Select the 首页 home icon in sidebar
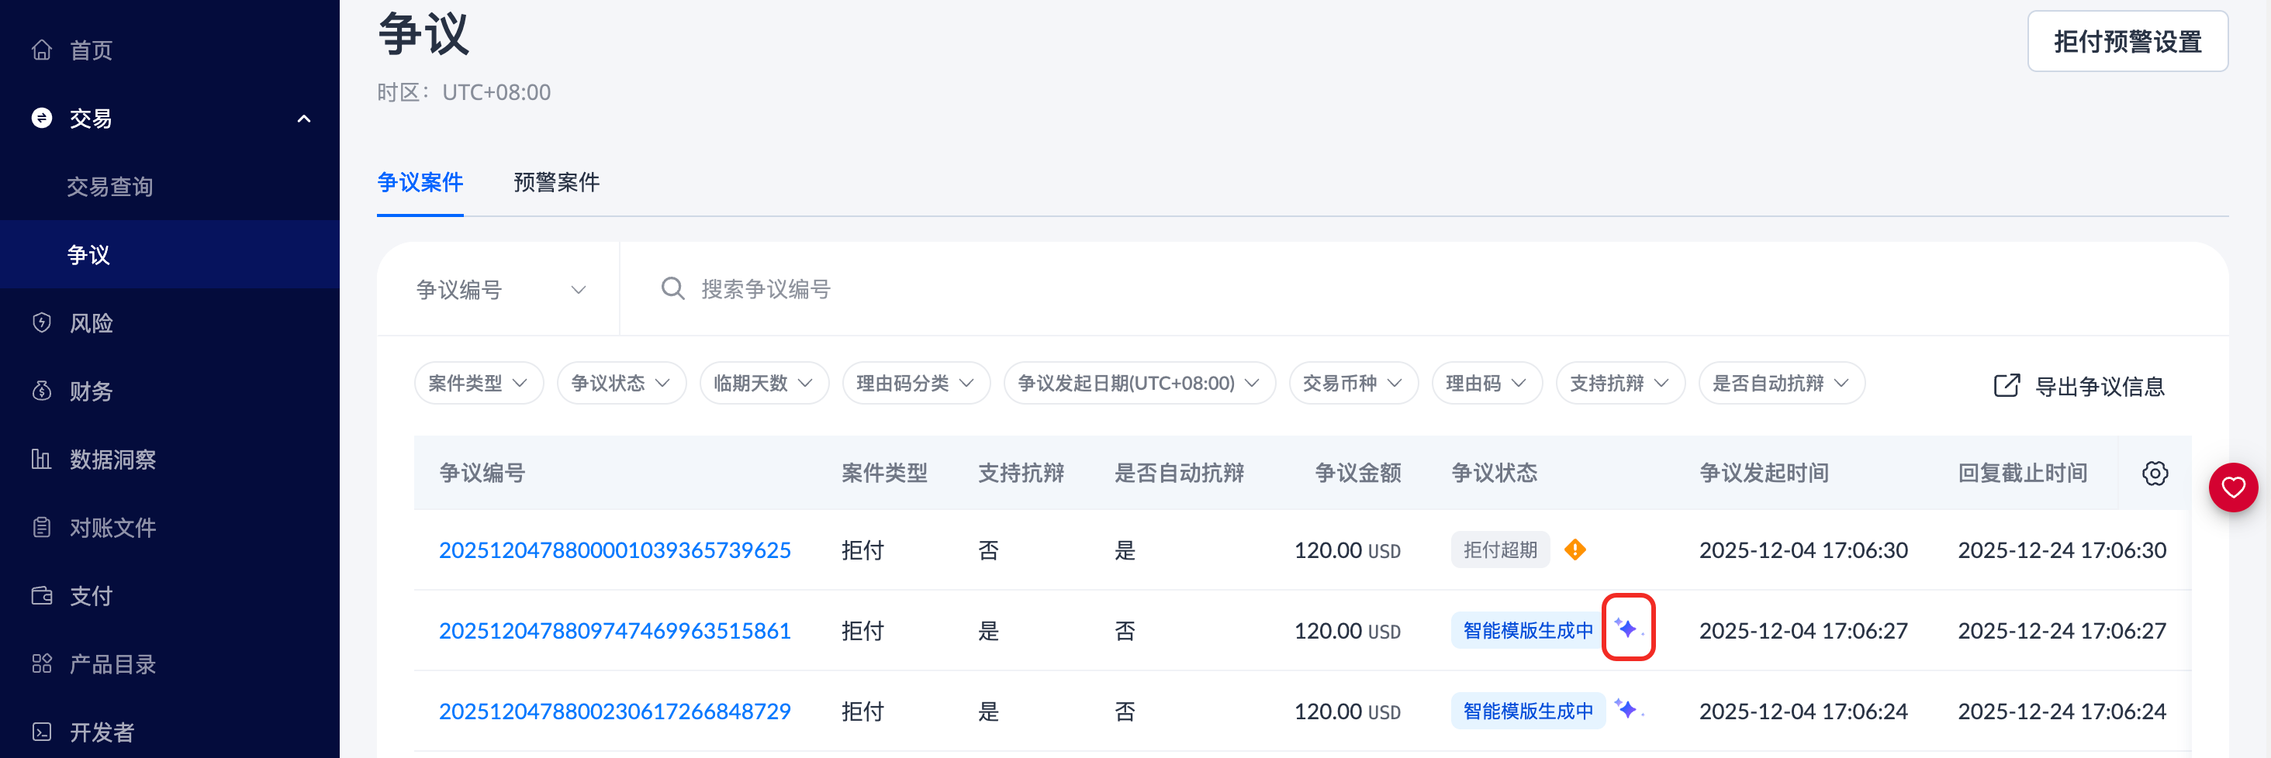2271x758 pixels. pyautogui.click(x=41, y=50)
